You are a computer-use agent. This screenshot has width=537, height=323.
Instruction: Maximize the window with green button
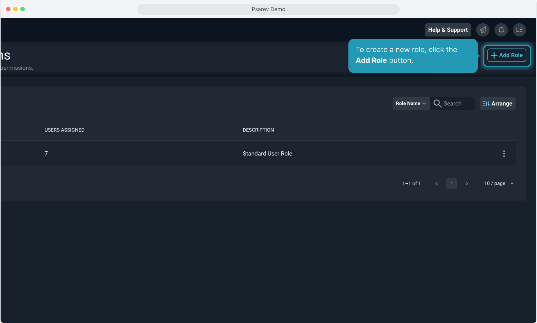22,9
